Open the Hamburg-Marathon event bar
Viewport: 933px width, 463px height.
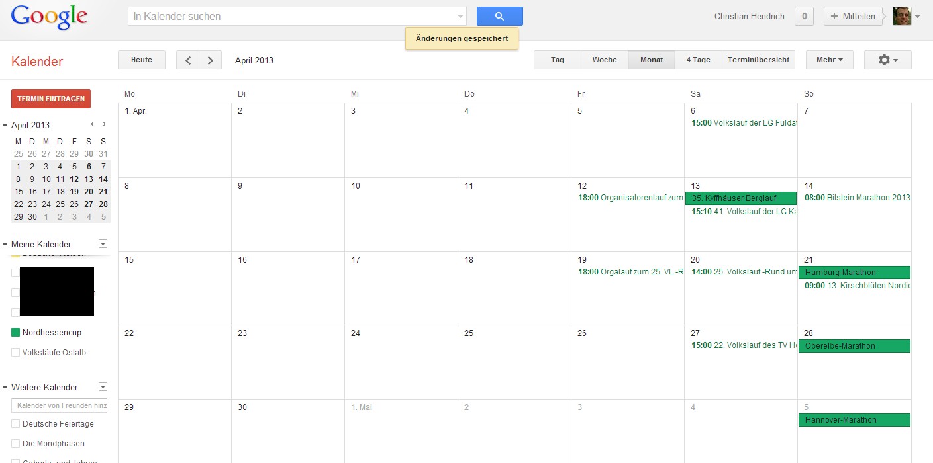(854, 273)
